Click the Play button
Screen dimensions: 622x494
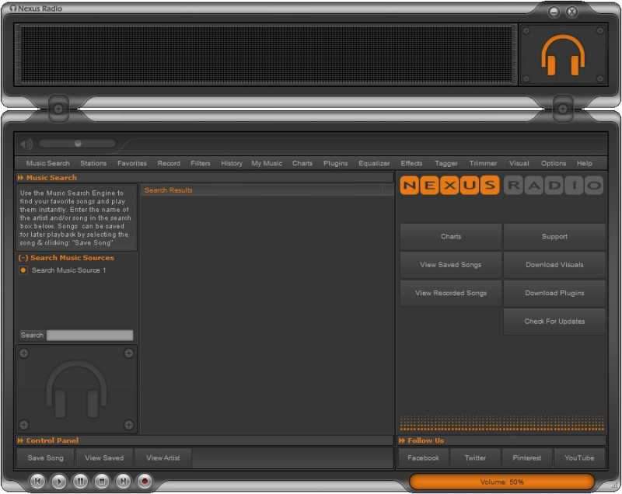point(59,482)
